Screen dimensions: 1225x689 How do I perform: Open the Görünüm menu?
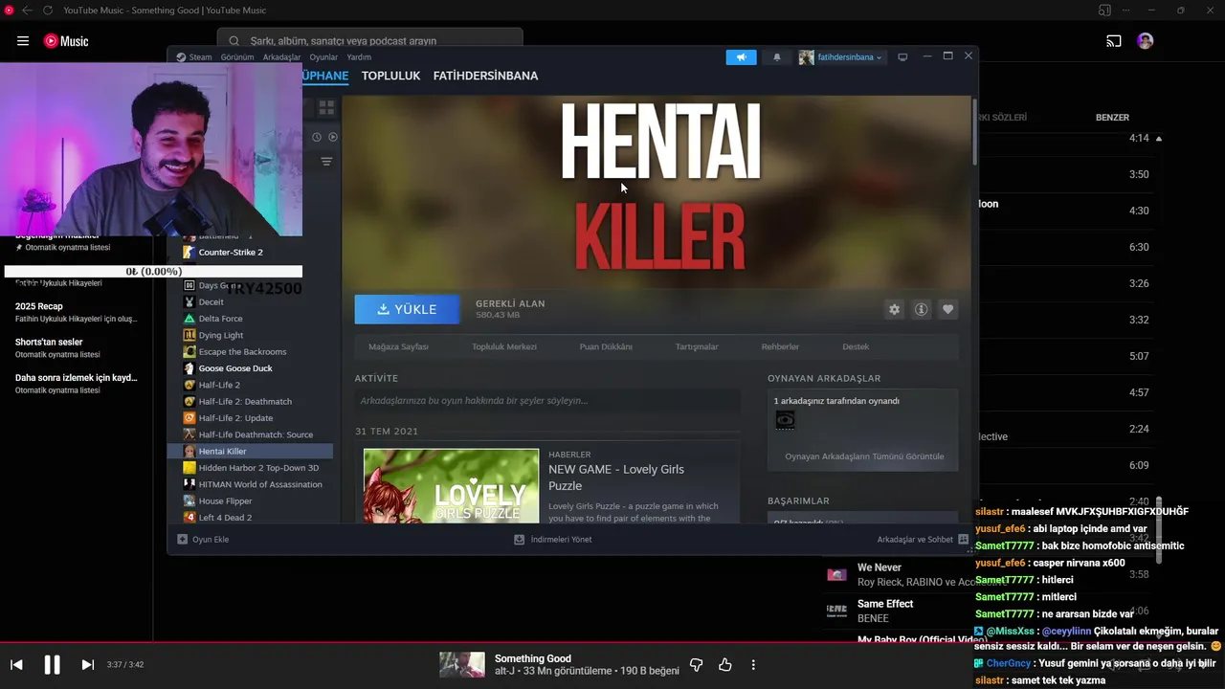[x=237, y=57]
